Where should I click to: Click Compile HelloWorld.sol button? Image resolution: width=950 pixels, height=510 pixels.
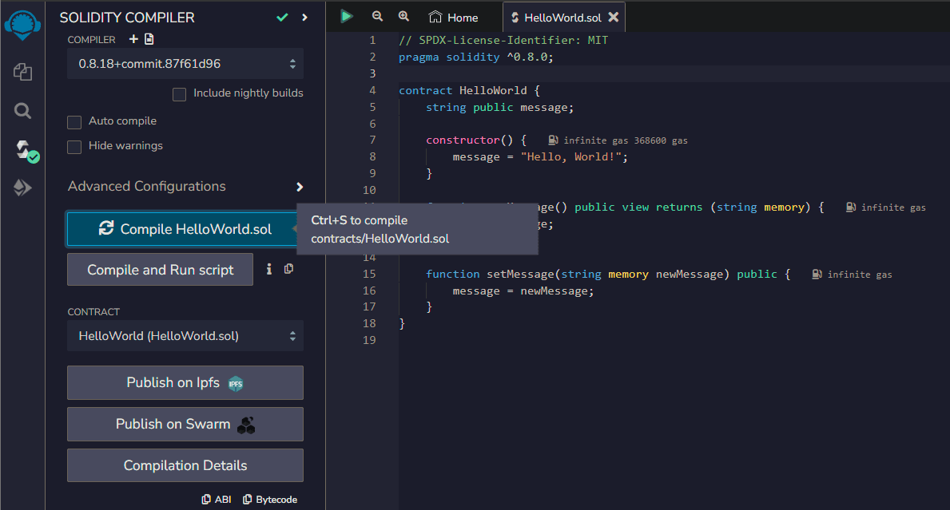pos(181,229)
